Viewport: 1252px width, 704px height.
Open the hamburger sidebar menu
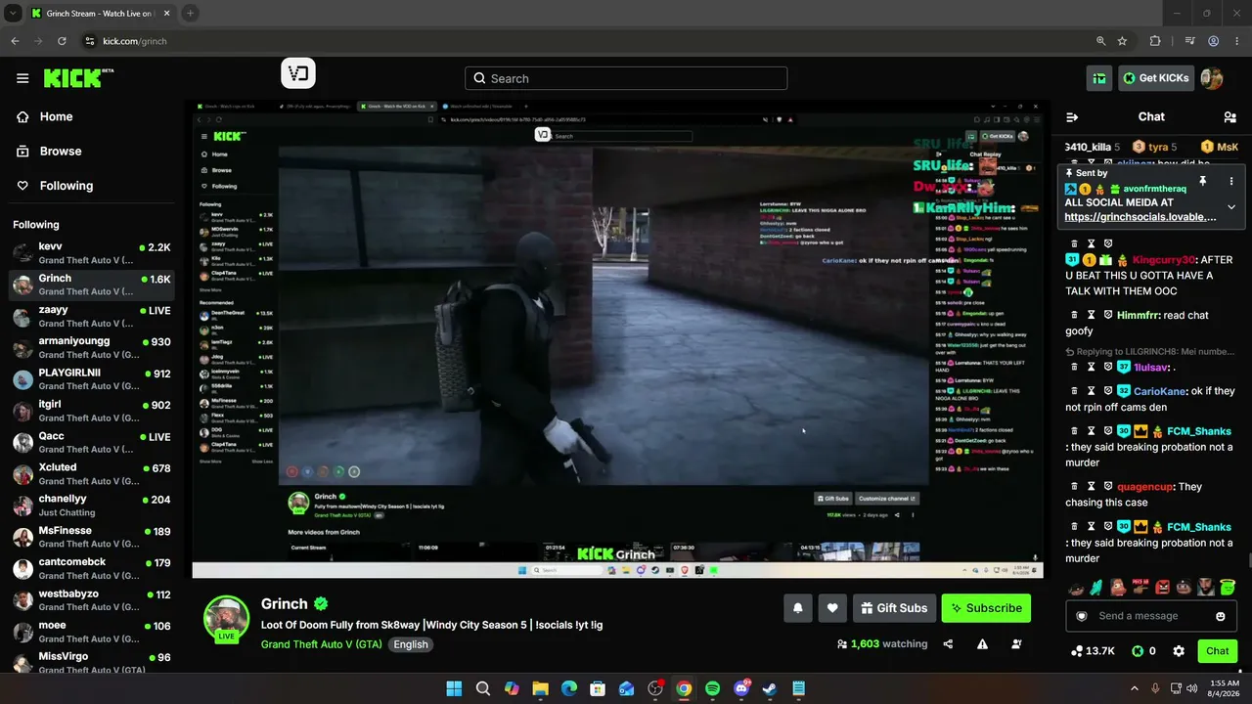coord(22,78)
